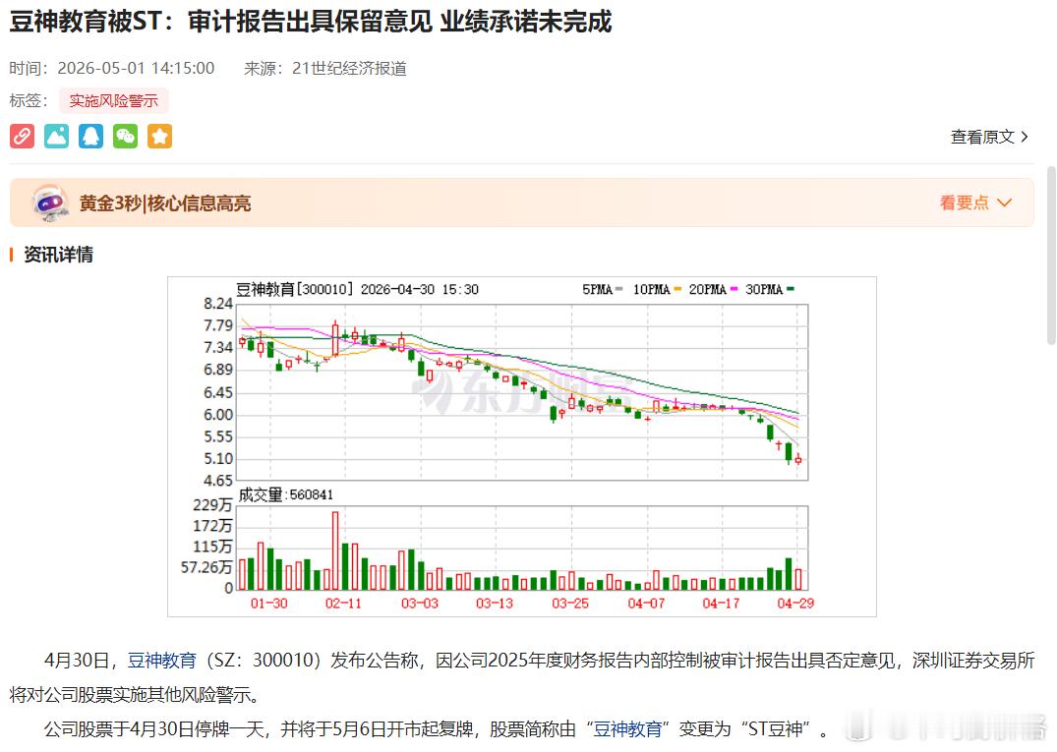Viewport: 1057px width, 752px height.
Task: Click the 实施风险警示 tag
Action: coord(113,101)
